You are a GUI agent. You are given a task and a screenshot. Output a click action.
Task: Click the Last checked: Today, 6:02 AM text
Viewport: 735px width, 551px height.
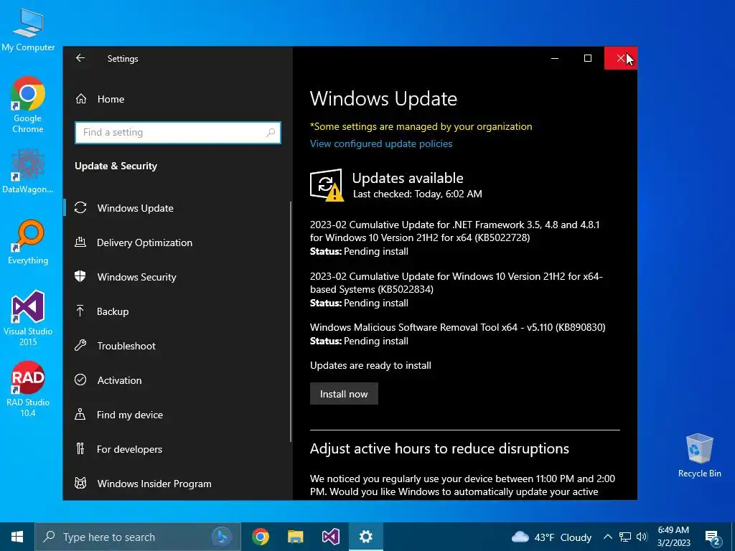[x=417, y=194]
